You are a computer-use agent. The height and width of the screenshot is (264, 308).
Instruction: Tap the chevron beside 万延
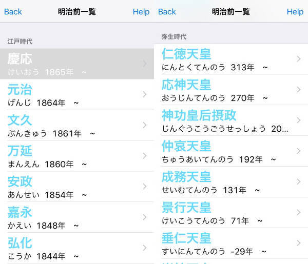145,156
